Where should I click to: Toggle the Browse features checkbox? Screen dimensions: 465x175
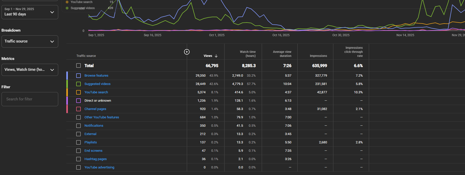point(78,76)
